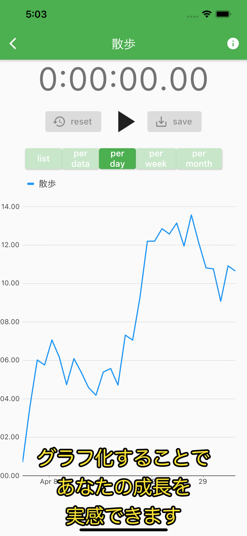Tap the back arrow icon
Image resolution: width=247 pixels, height=536 pixels.
(13, 44)
